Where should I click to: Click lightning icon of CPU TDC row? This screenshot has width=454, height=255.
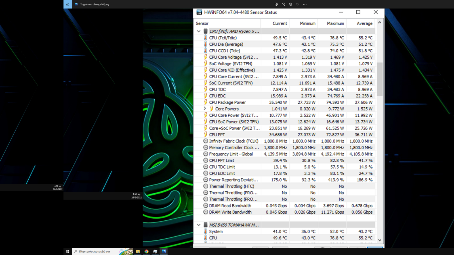(x=205, y=89)
